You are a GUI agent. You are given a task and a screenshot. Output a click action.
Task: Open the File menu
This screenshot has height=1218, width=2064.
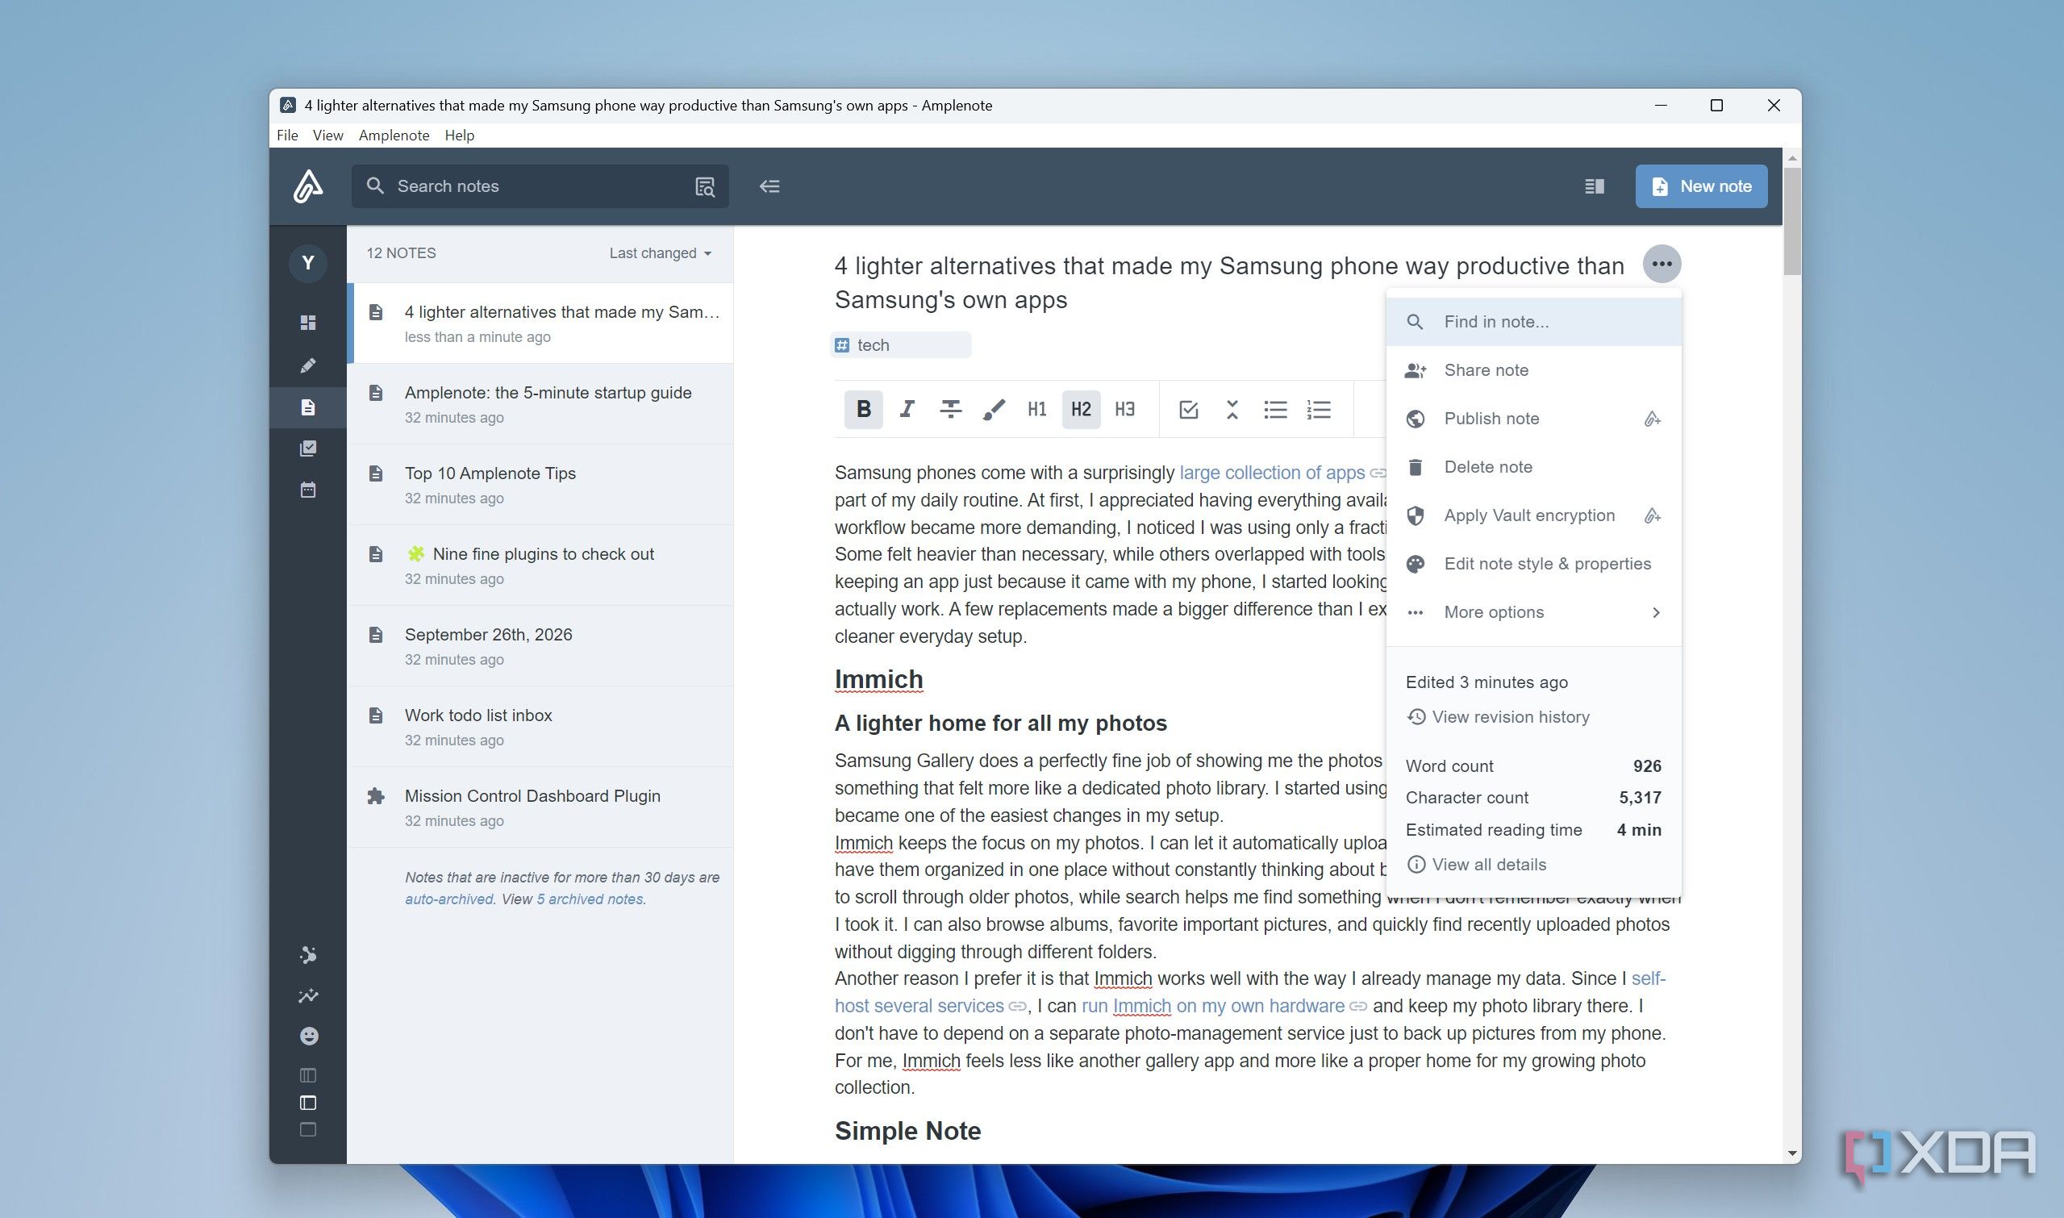tap(287, 136)
